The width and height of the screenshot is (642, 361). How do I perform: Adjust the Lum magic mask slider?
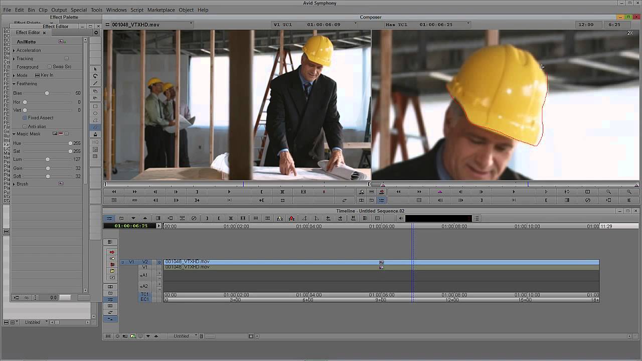tap(48, 159)
